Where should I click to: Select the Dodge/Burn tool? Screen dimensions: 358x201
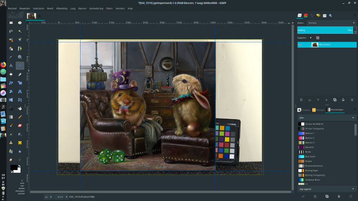pyautogui.click(x=20, y=160)
